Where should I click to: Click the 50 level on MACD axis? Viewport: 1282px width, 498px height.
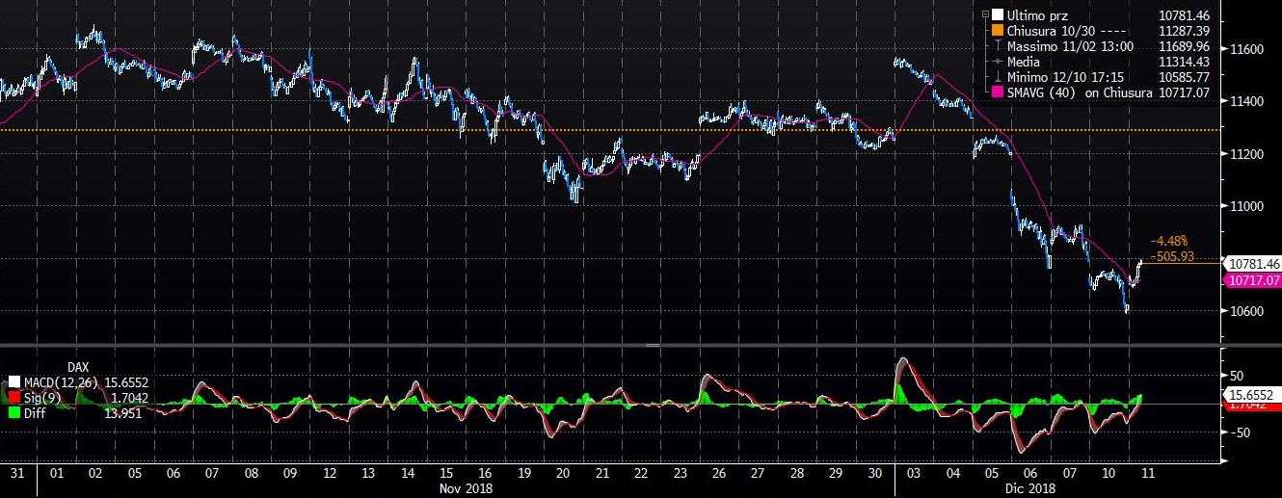[x=1235, y=376]
